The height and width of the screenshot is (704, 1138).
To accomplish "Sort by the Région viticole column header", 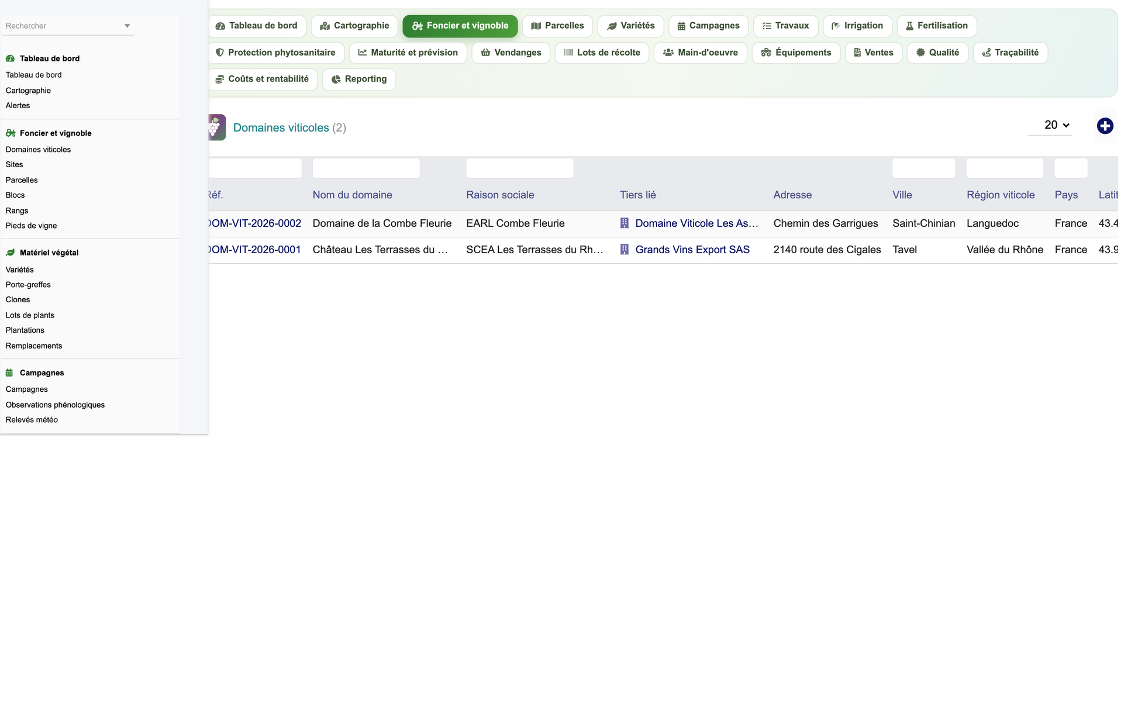I will 1001,195.
